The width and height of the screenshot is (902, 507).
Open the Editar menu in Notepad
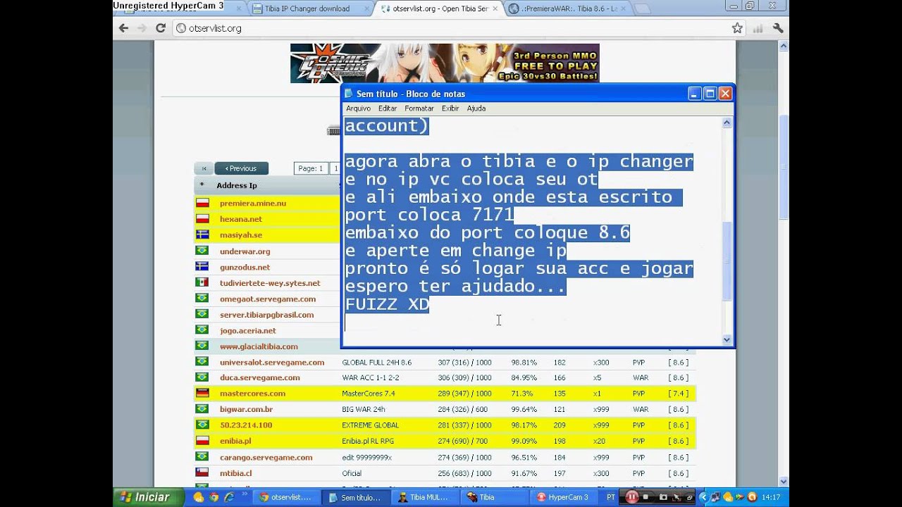[x=388, y=108]
